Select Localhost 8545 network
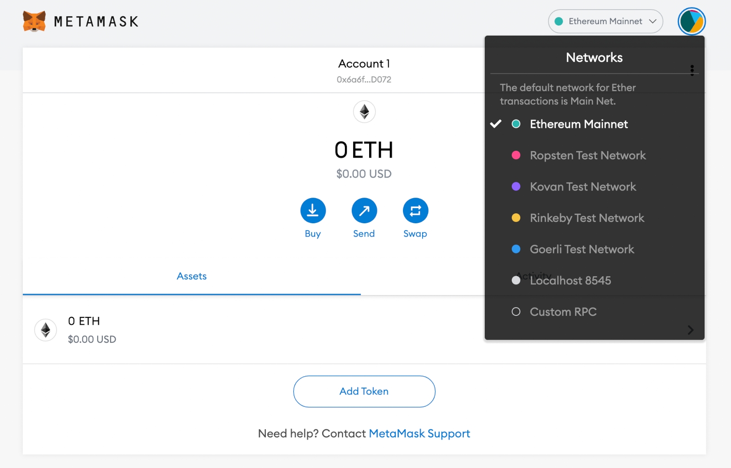 570,280
